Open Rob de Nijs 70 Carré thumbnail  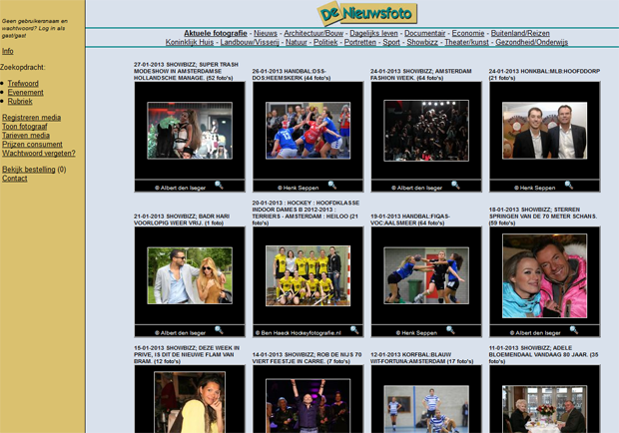308,406
